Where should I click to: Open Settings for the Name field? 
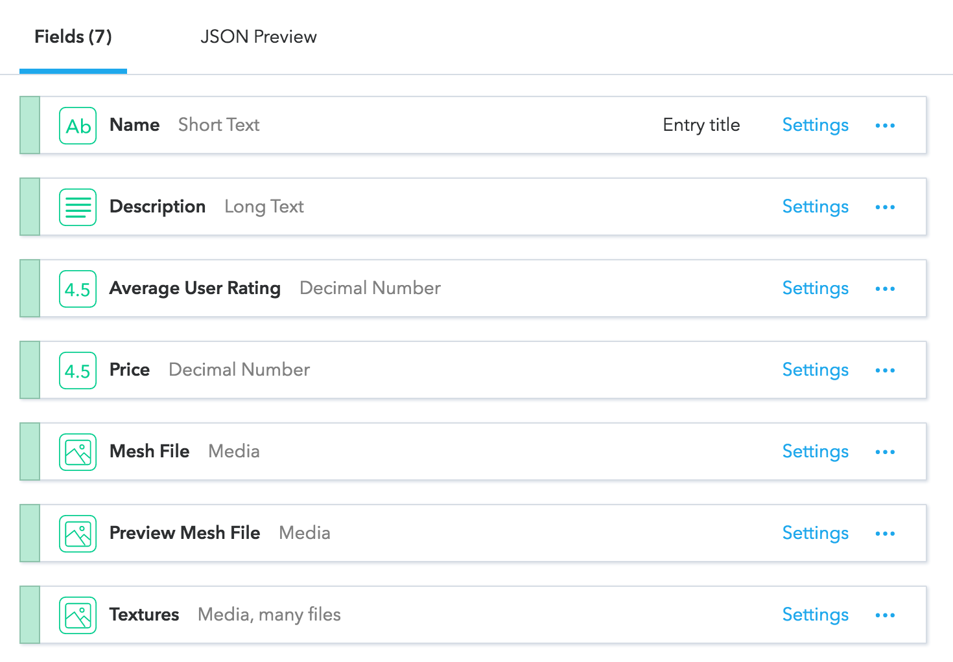[815, 125]
